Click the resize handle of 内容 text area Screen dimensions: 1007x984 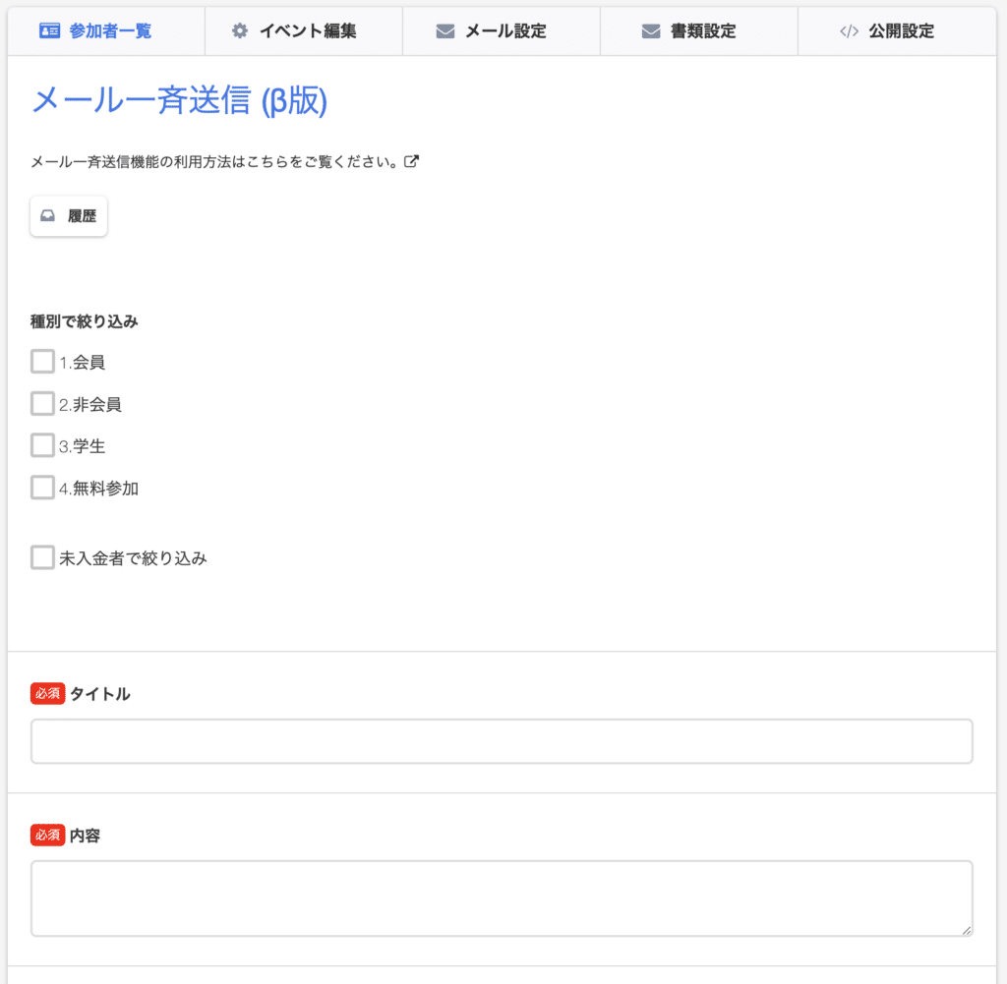click(967, 931)
